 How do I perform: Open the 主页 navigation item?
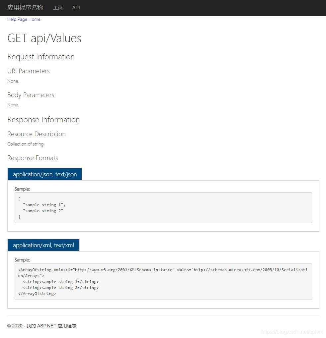coord(57,8)
